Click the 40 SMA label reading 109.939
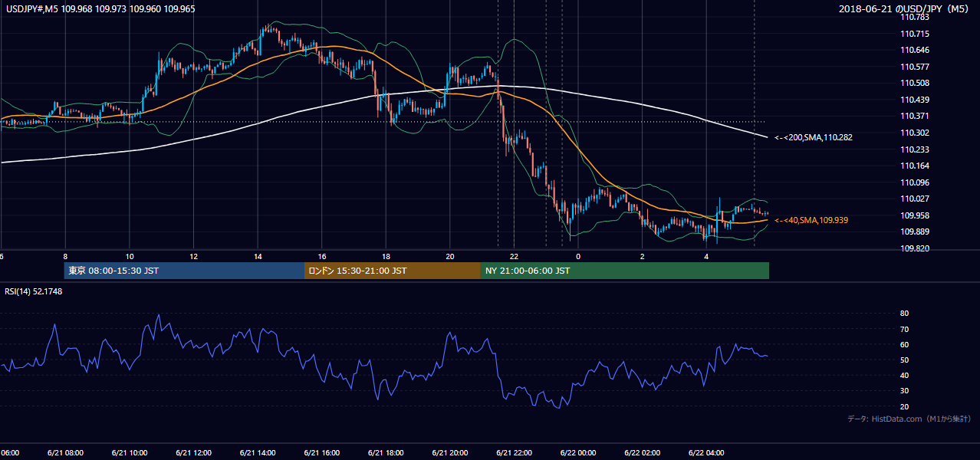Screen dimensions: 980x460 pyautogui.click(x=811, y=220)
